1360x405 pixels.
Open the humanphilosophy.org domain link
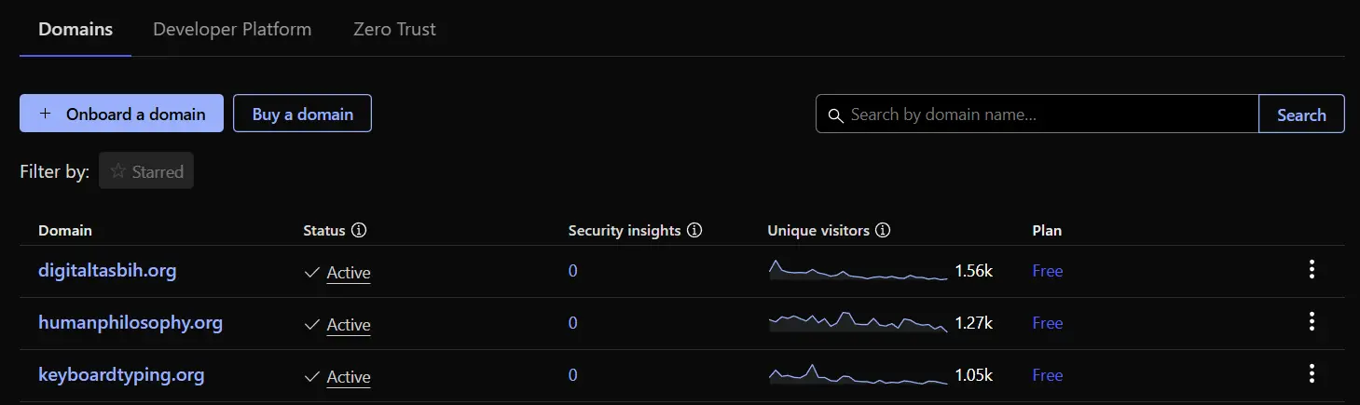131,323
